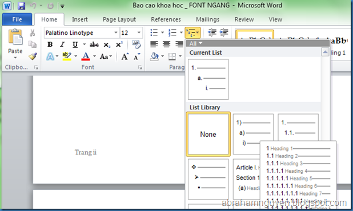Toggle Underline formatting
This screenshot has width=353, height=211.
[x=75, y=44]
